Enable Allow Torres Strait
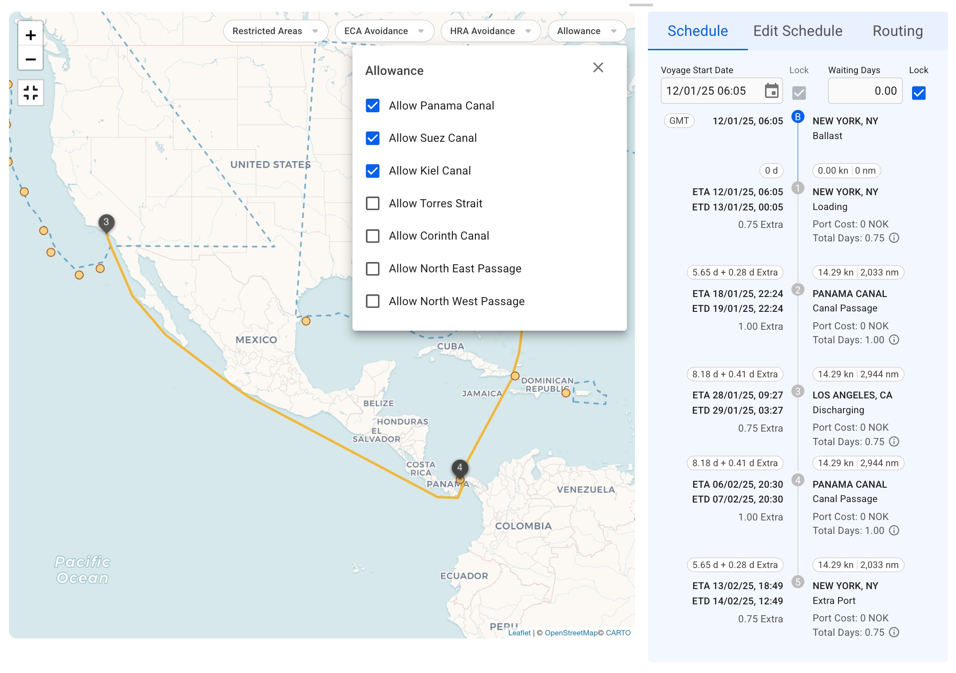The image size is (956, 673). (373, 203)
